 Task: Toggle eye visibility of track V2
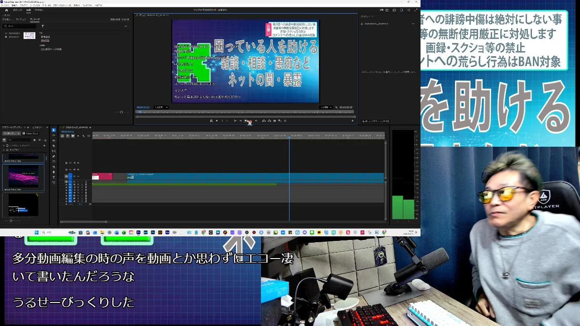click(x=78, y=169)
